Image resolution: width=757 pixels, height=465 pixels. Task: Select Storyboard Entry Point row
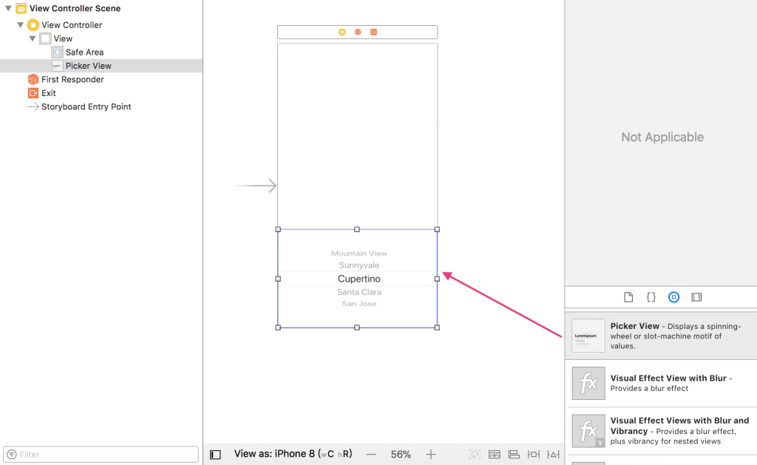101,106
